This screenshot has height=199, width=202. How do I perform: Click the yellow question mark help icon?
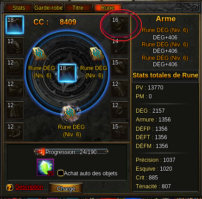point(10,187)
